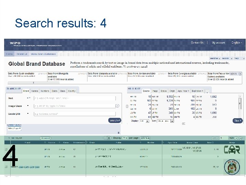Sort results by the Status column
Image resolution: width=246 pixels, height=185 pixels.
[66, 143]
